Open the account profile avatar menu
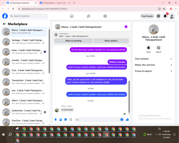 (x=172, y=16)
